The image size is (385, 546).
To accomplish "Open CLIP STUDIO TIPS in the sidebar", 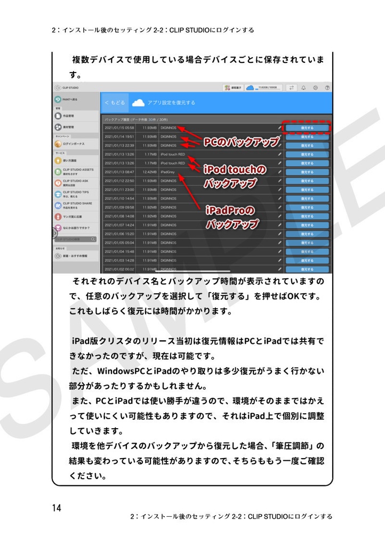I will pyautogui.click(x=76, y=194).
